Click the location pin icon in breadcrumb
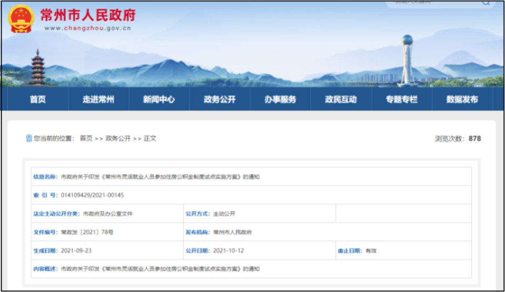The height and width of the screenshot is (292, 505). pyautogui.click(x=29, y=138)
